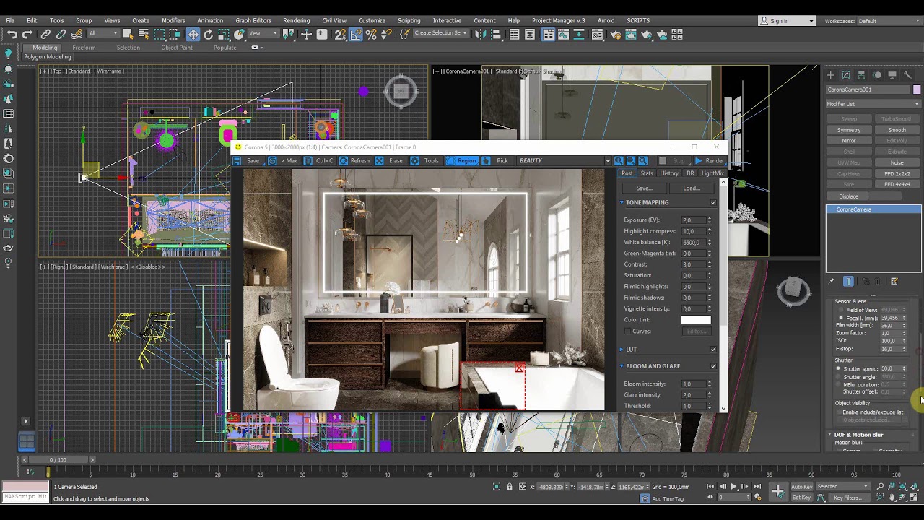
Task: Toggle the Selection Lock padlock icon
Action: (x=510, y=487)
